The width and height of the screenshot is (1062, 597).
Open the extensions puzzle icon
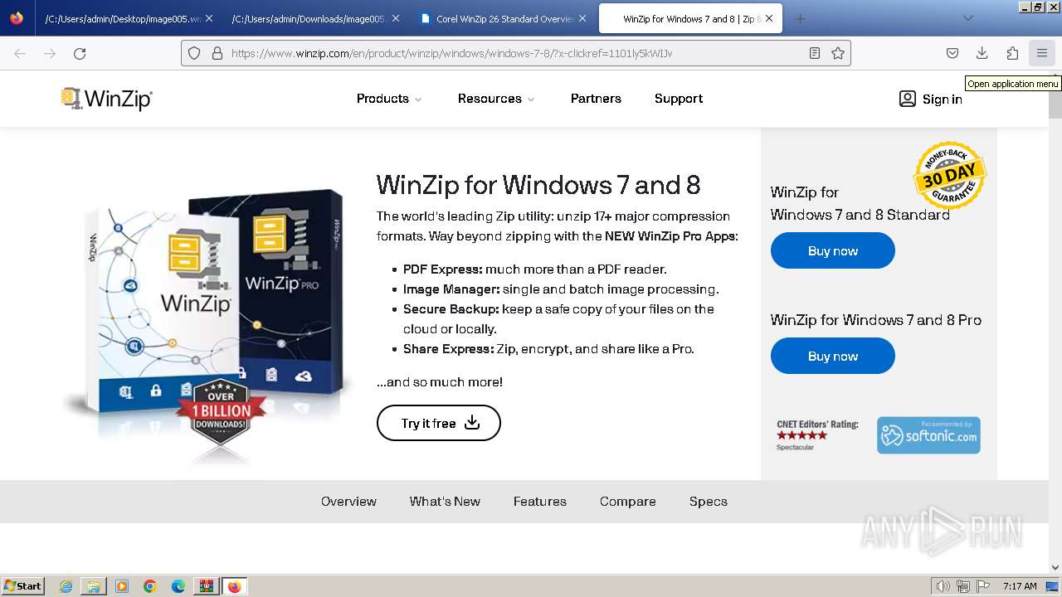(1012, 53)
